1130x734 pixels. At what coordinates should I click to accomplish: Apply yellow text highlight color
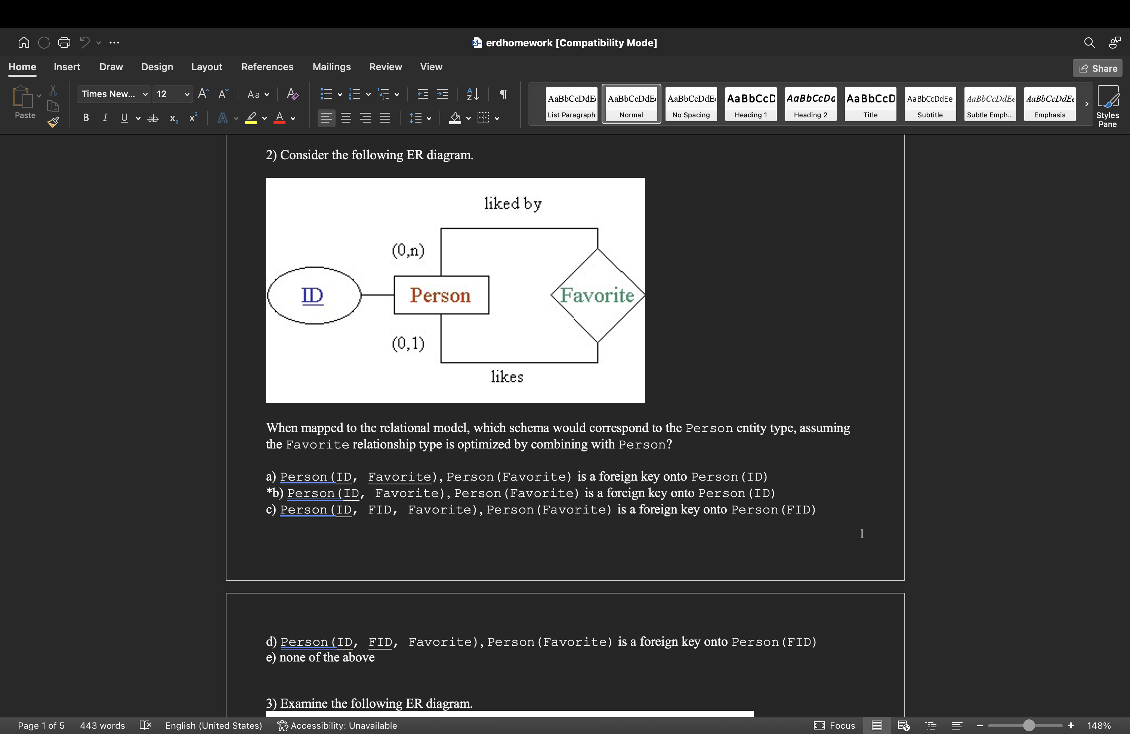[x=251, y=118]
